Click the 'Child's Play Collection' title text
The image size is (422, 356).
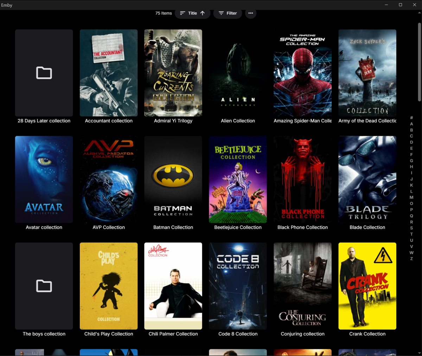click(109, 334)
